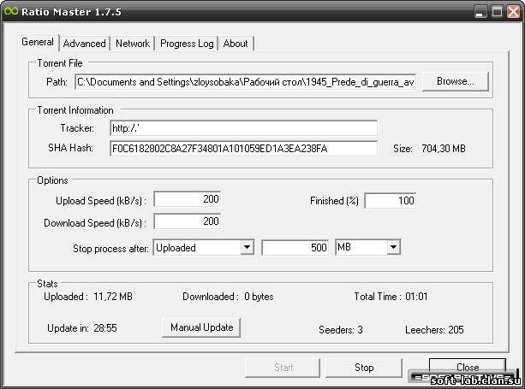The image size is (525, 389).
Task: Switch to the Progress Log tab
Action: pyautogui.click(x=187, y=44)
